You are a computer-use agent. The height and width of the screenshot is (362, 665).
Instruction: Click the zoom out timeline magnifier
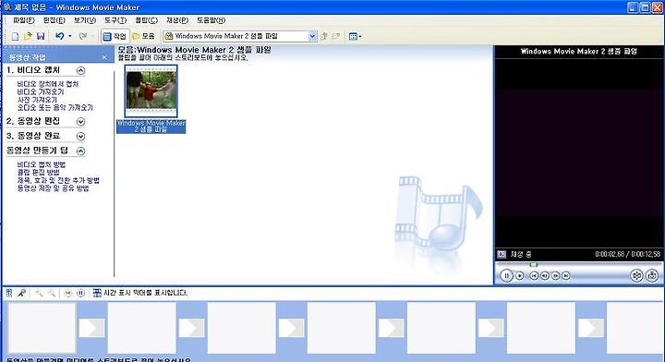click(52, 293)
